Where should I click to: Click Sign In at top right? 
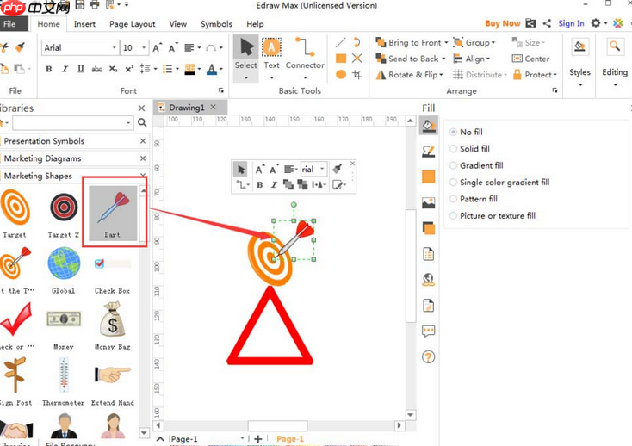click(571, 24)
